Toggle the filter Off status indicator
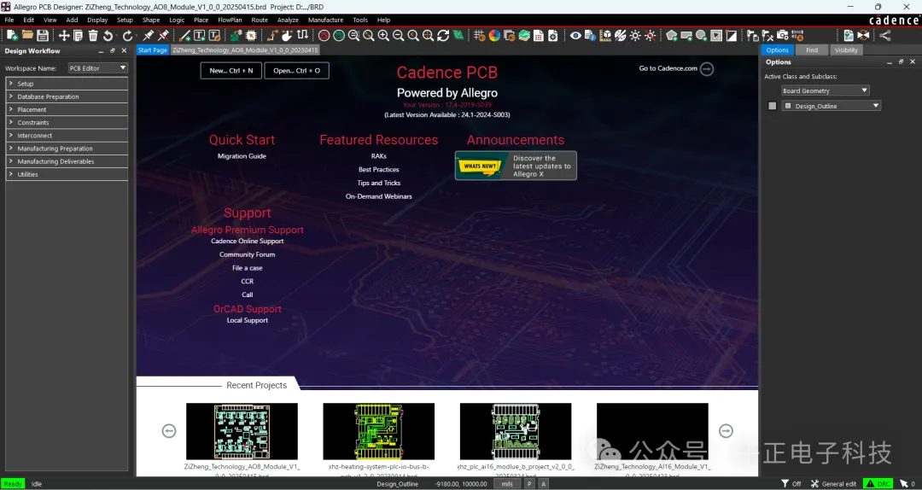This screenshot has width=922, height=490. (x=791, y=483)
